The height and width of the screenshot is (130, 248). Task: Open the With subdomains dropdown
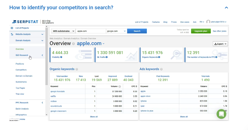(x=64, y=31)
